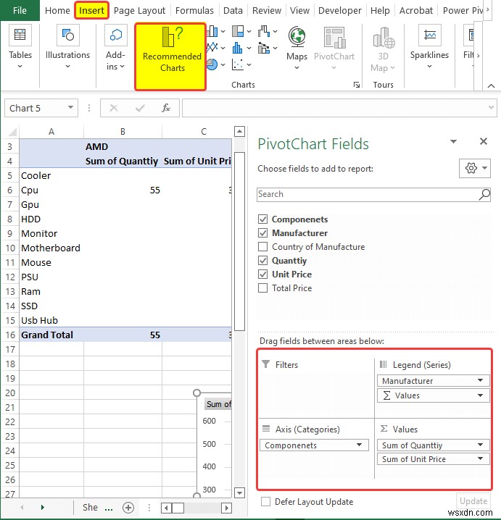Check the Total Price field
The height and width of the screenshot is (520, 501).
click(x=262, y=288)
